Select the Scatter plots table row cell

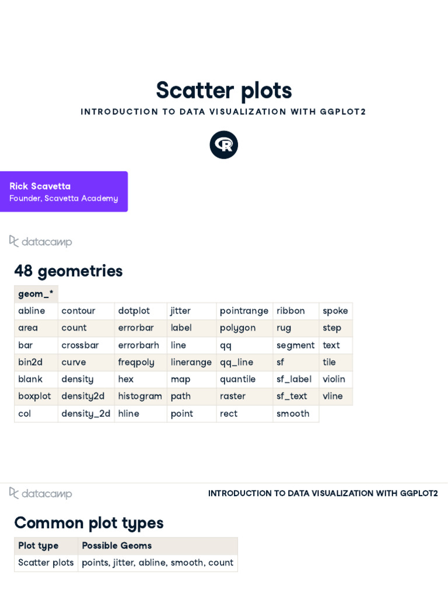46,563
